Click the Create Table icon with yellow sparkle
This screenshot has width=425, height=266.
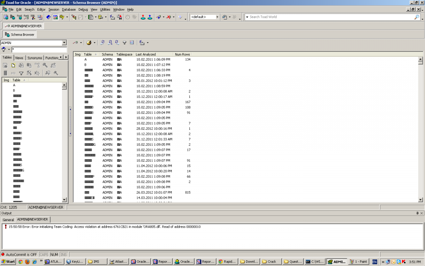point(13,65)
